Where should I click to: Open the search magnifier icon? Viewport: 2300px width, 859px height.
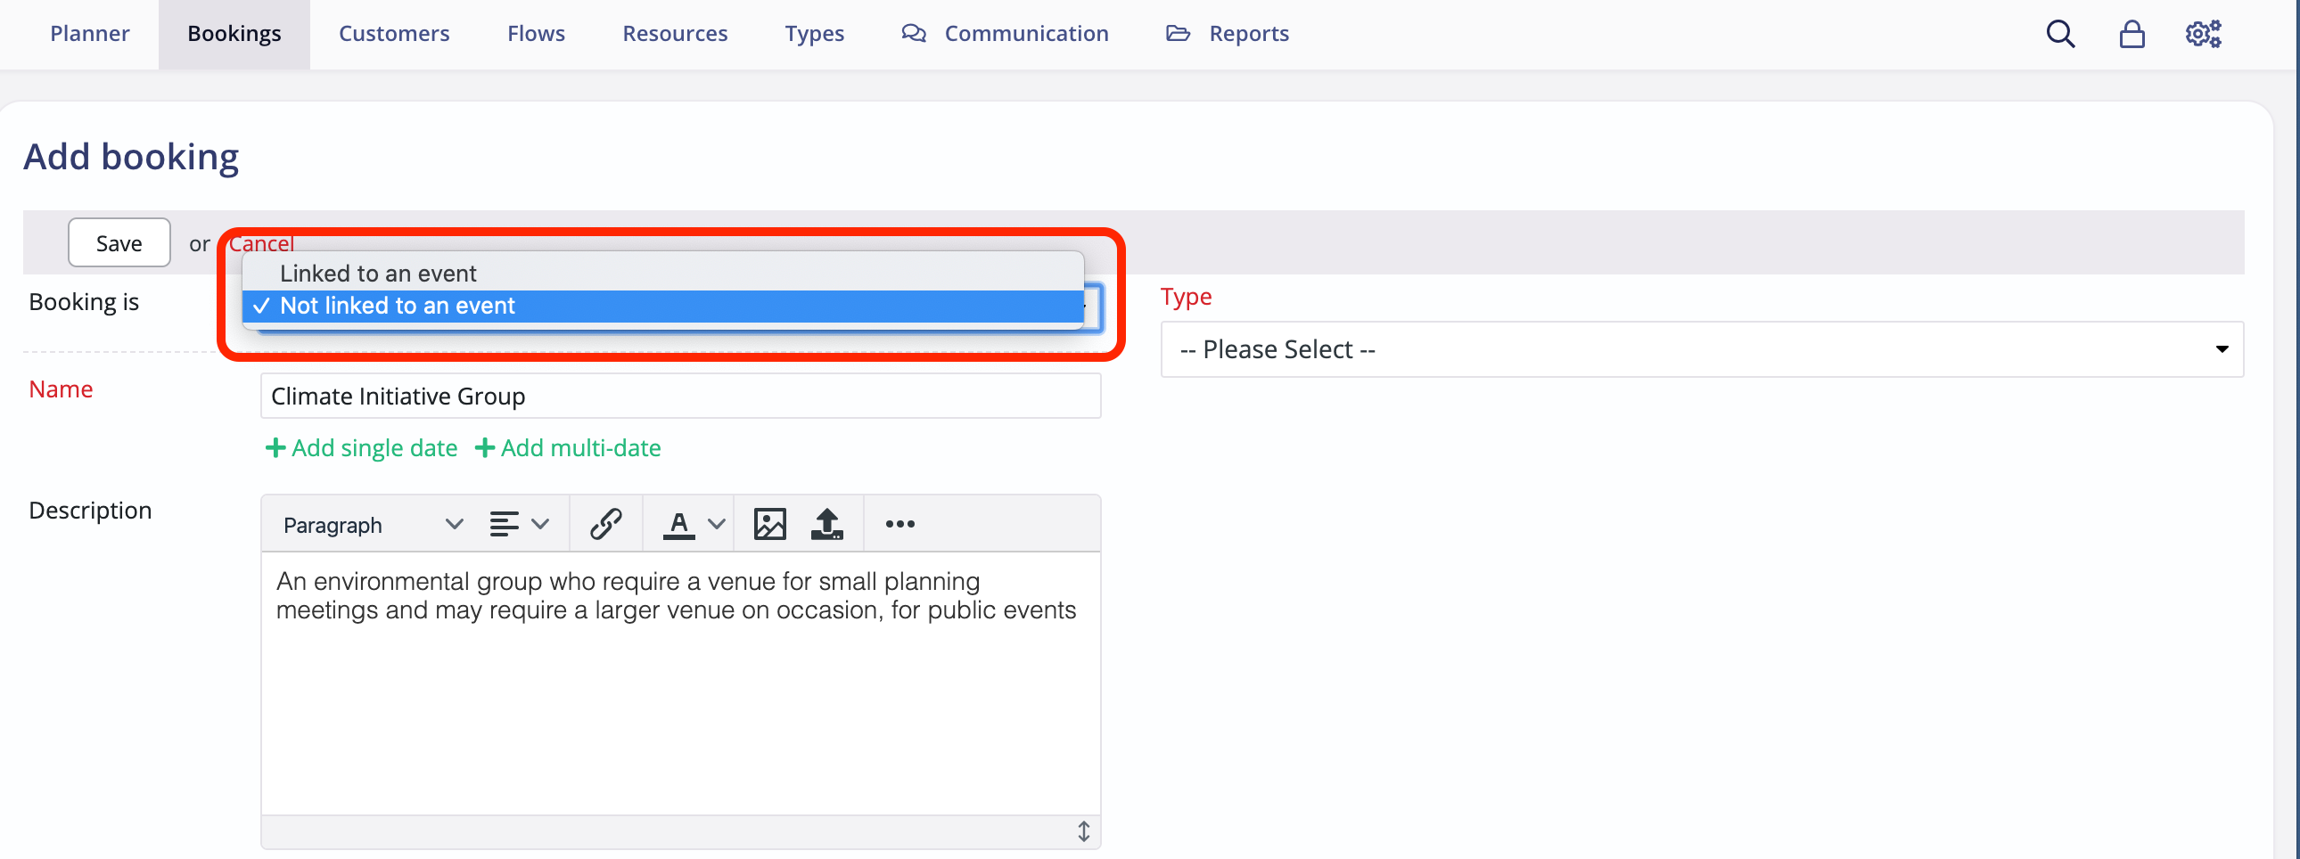pyautogui.click(x=2061, y=33)
